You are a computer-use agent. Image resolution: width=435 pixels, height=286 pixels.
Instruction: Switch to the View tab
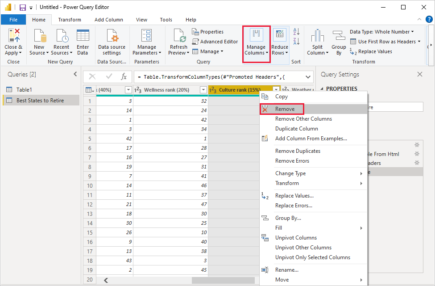coord(141,20)
